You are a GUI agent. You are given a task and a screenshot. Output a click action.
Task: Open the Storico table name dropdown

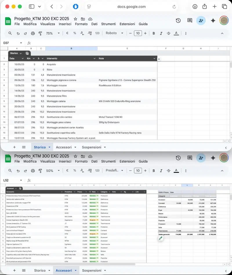click(21, 53)
